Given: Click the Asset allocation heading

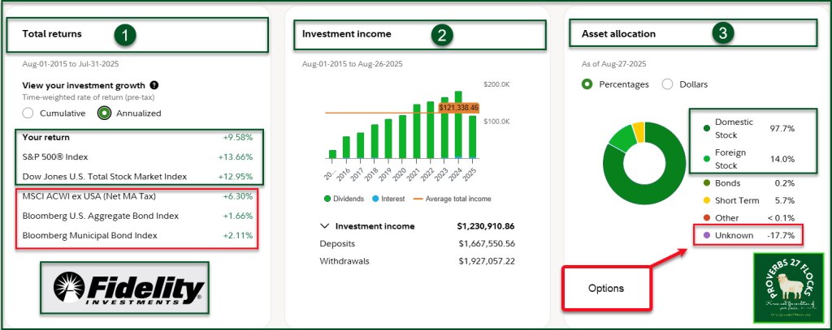Looking at the screenshot, I should pos(618,34).
